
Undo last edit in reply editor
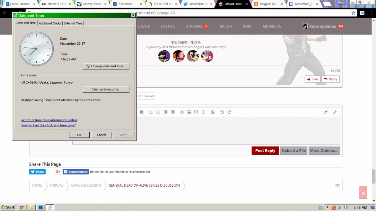point(222,112)
